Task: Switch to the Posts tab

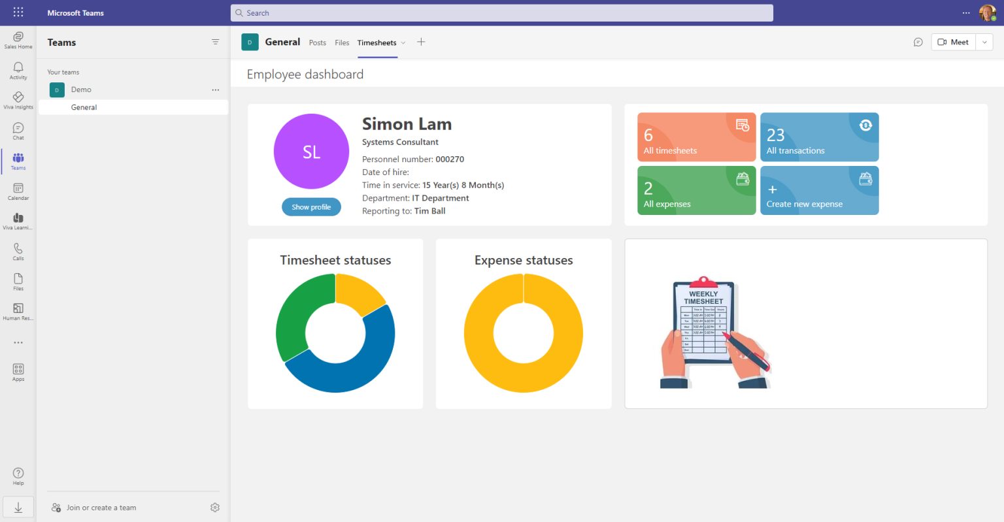Action: (x=317, y=42)
